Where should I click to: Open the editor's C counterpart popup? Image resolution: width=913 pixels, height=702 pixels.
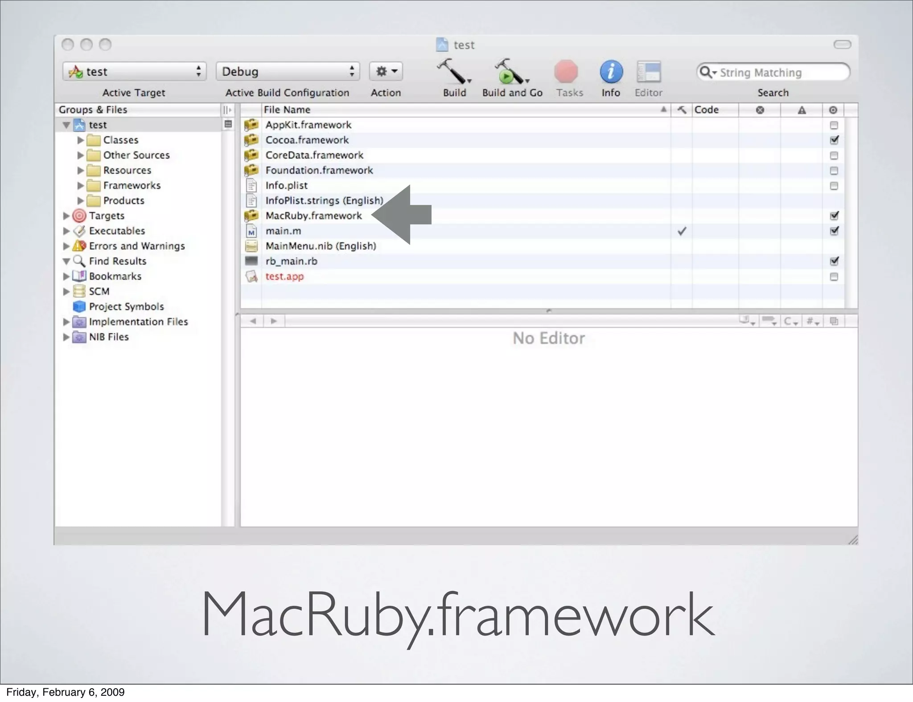point(790,321)
